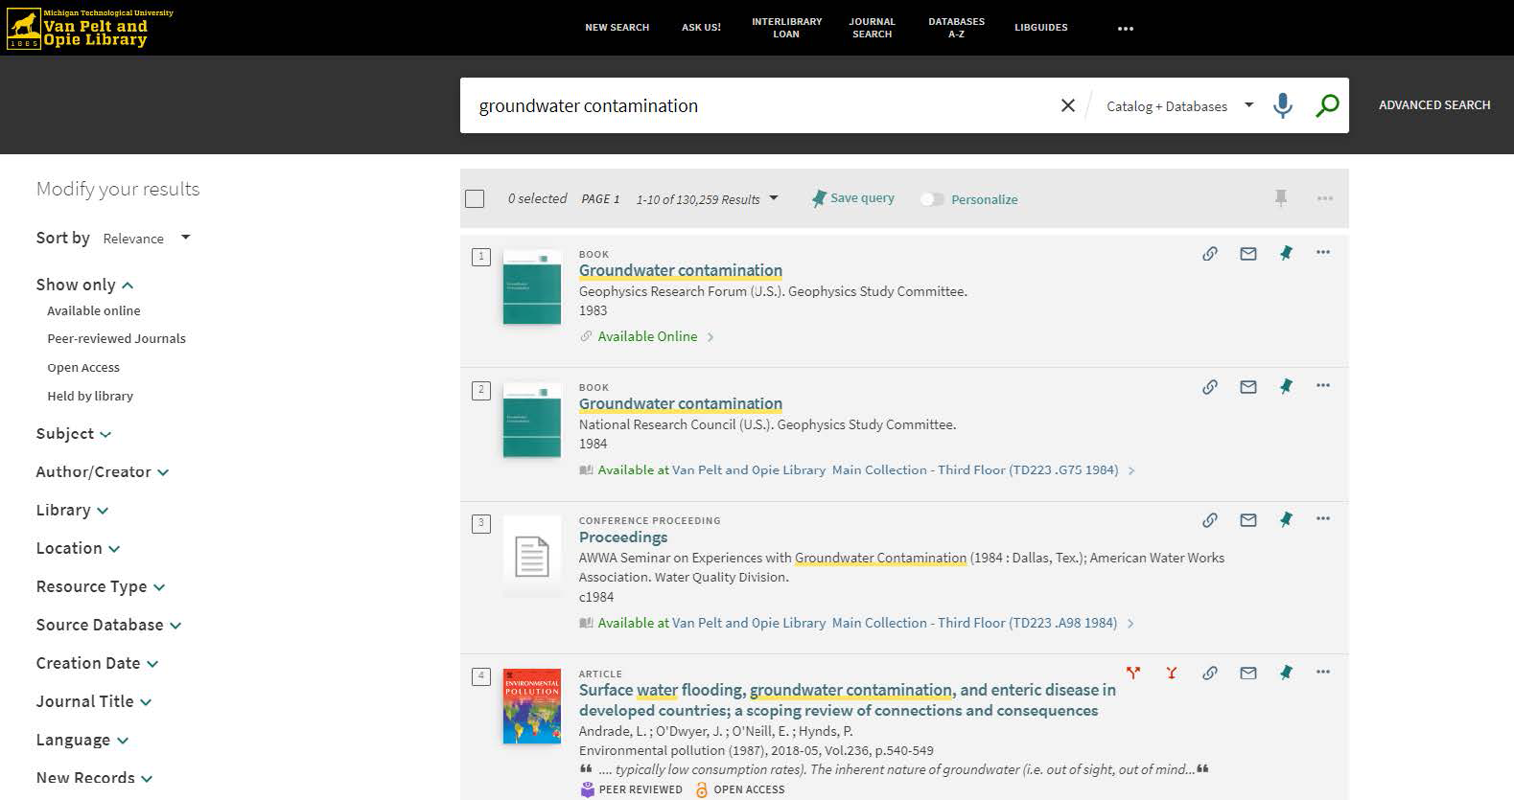The image size is (1514, 800).
Task: Open the Catalog + Databases scope dropdown
Action: [1179, 105]
